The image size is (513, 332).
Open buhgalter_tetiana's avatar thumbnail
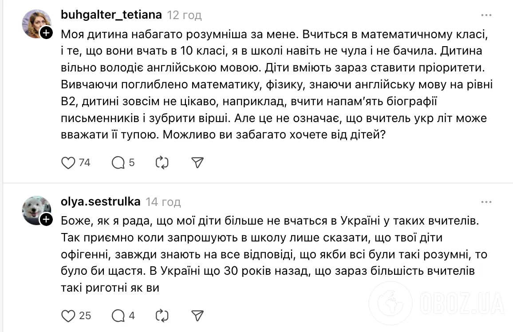(x=36, y=23)
